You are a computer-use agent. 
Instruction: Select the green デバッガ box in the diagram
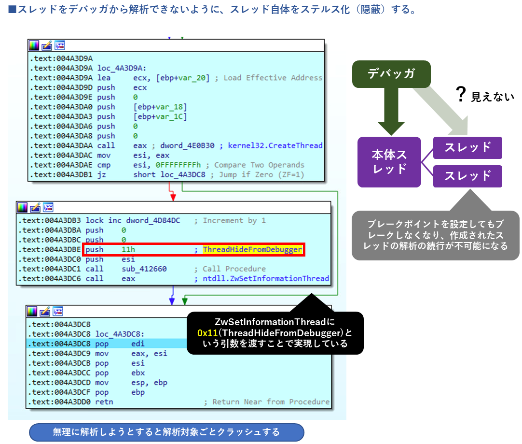(392, 74)
